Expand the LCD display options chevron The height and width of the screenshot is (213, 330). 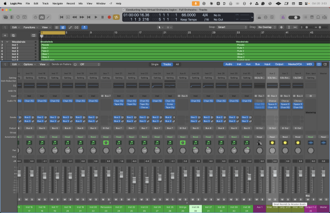coord(252,18)
